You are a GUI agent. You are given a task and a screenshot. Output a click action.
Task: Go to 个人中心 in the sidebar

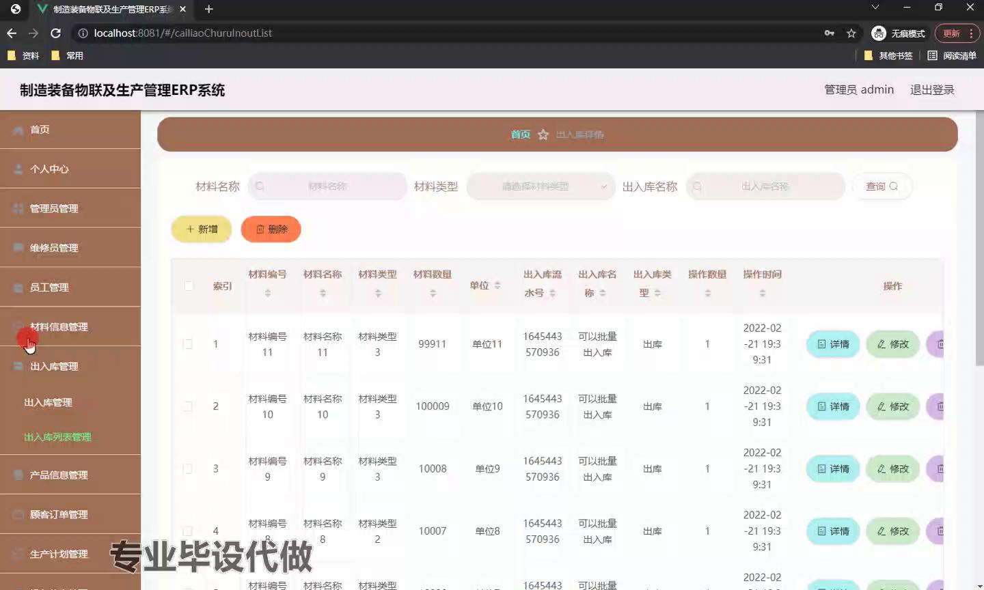(x=49, y=169)
